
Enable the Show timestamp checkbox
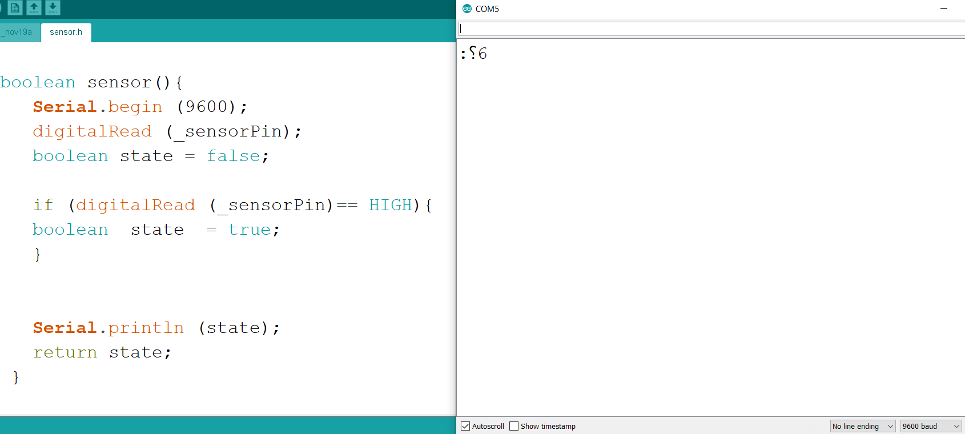[x=514, y=426]
